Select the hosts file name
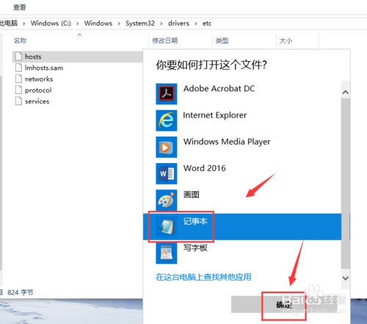Image resolution: width=367 pixels, height=324 pixels. coord(33,57)
